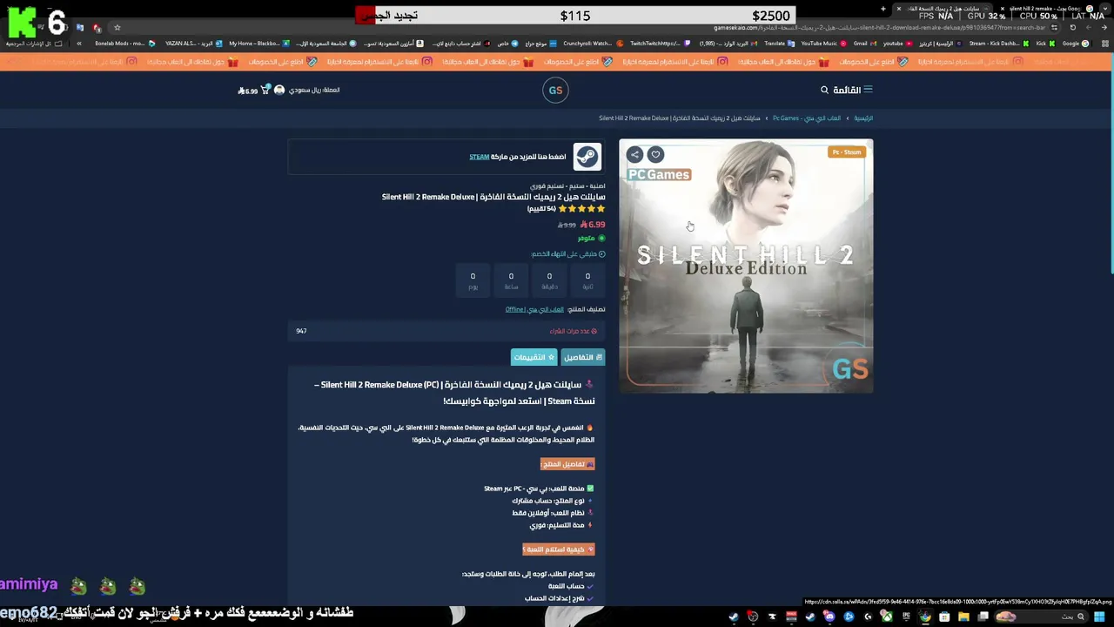Screen dimensions: 1114x627
Task: Click the purchase count 947
Action: [x=301, y=331]
